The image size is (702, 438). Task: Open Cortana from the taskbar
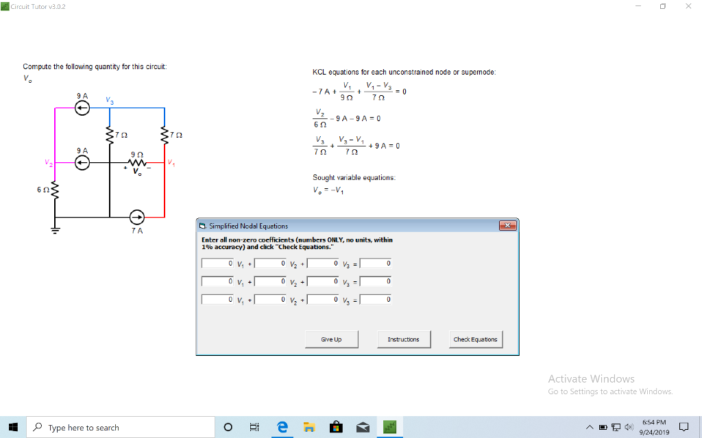click(x=228, y=426)
